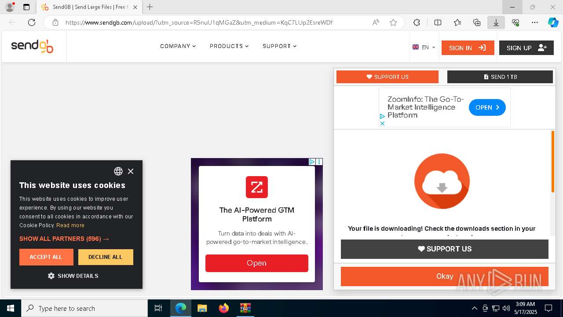Click the Okay button
The width and height of the screenshot is (563, 317).
click(x=445, y=276)
